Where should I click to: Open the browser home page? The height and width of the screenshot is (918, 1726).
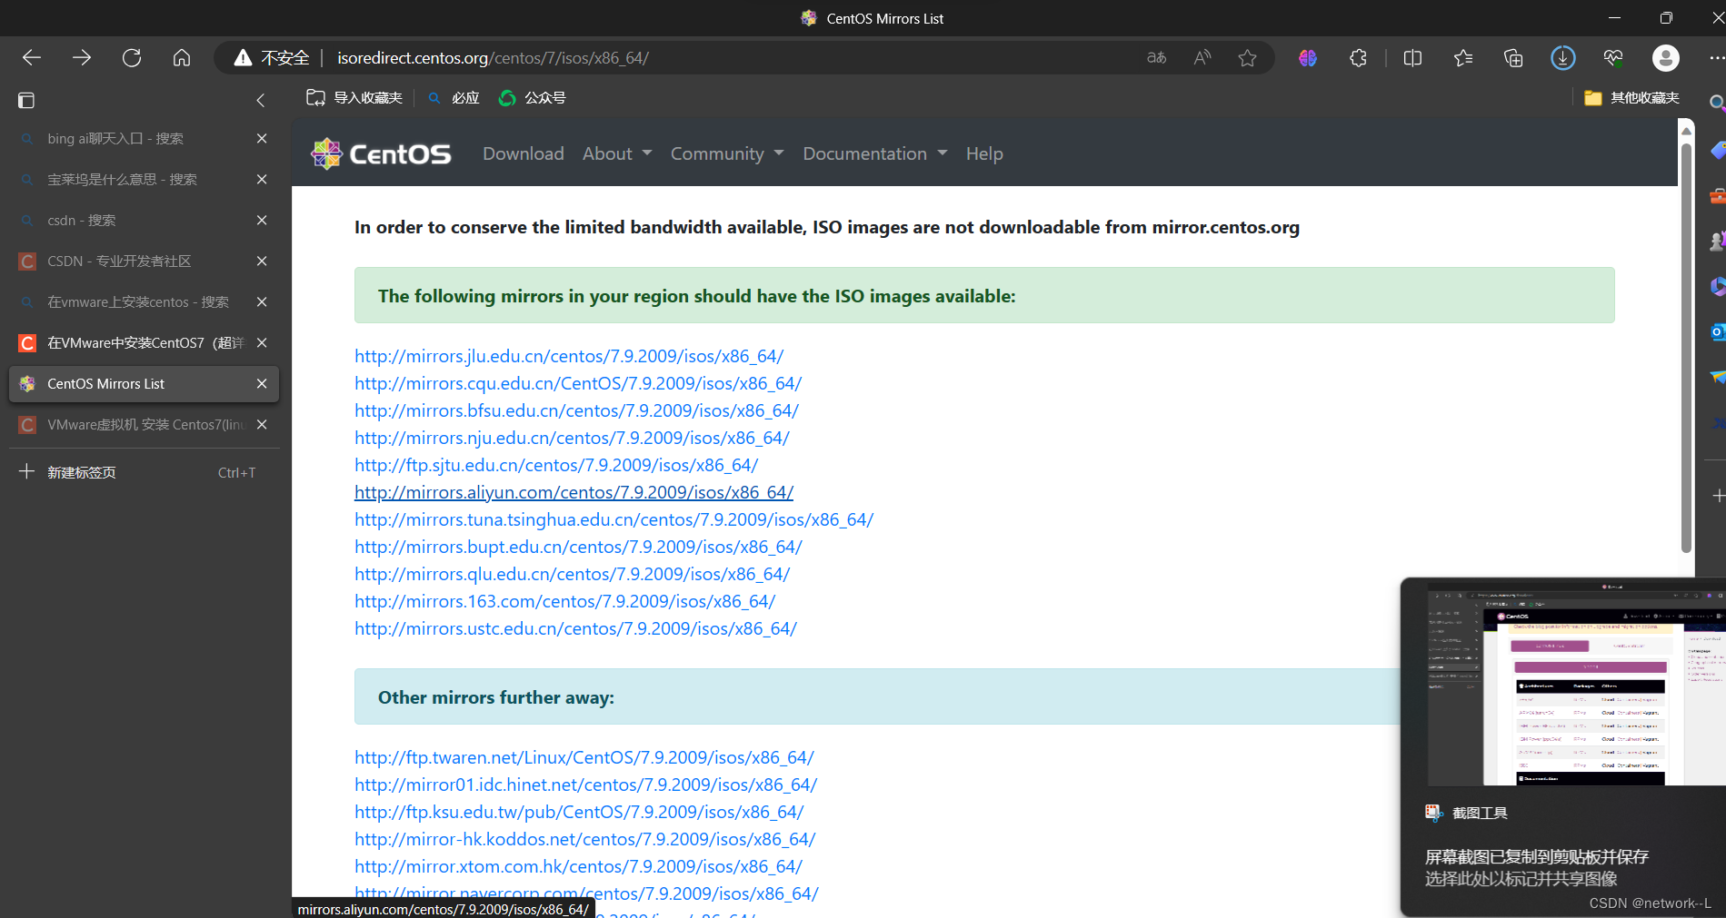pos(182,58)
